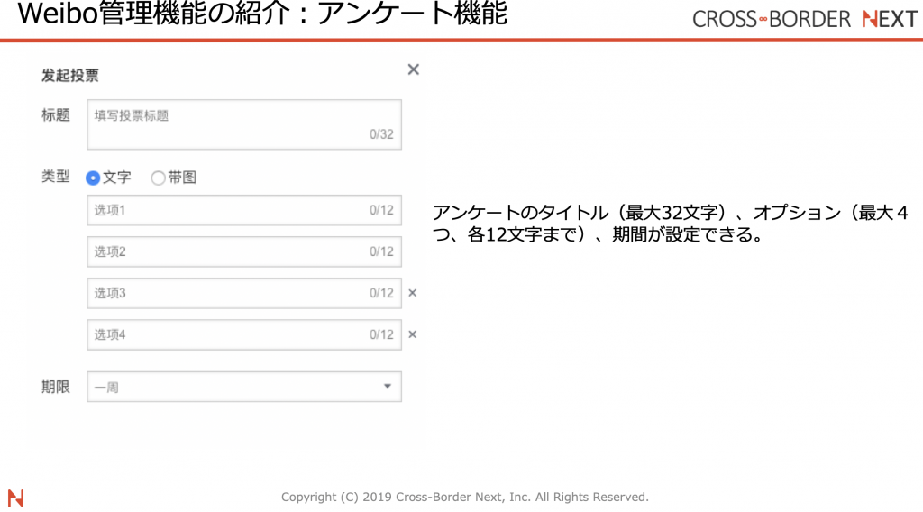
Task: Click the Copyright 2019 Cross-Border Next text
Action: tap(464, 498)
